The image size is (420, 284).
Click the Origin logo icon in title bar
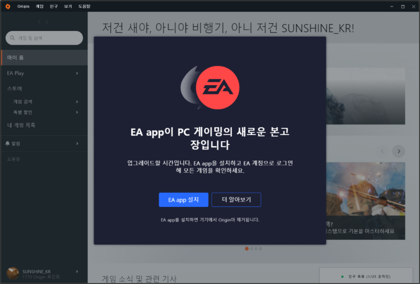pyautogui.click(x=8, y=6)
